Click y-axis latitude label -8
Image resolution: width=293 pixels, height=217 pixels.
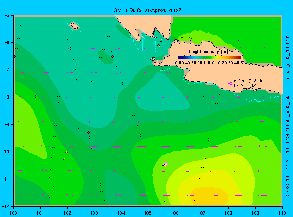(x=7, y=97)
